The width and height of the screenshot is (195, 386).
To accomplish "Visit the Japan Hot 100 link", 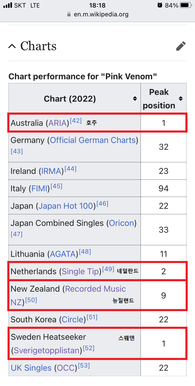I will point(66,206).
